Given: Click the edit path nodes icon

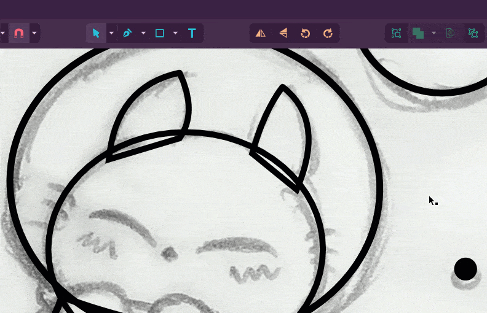Looking at the screenshot, I should click(473, 33).
